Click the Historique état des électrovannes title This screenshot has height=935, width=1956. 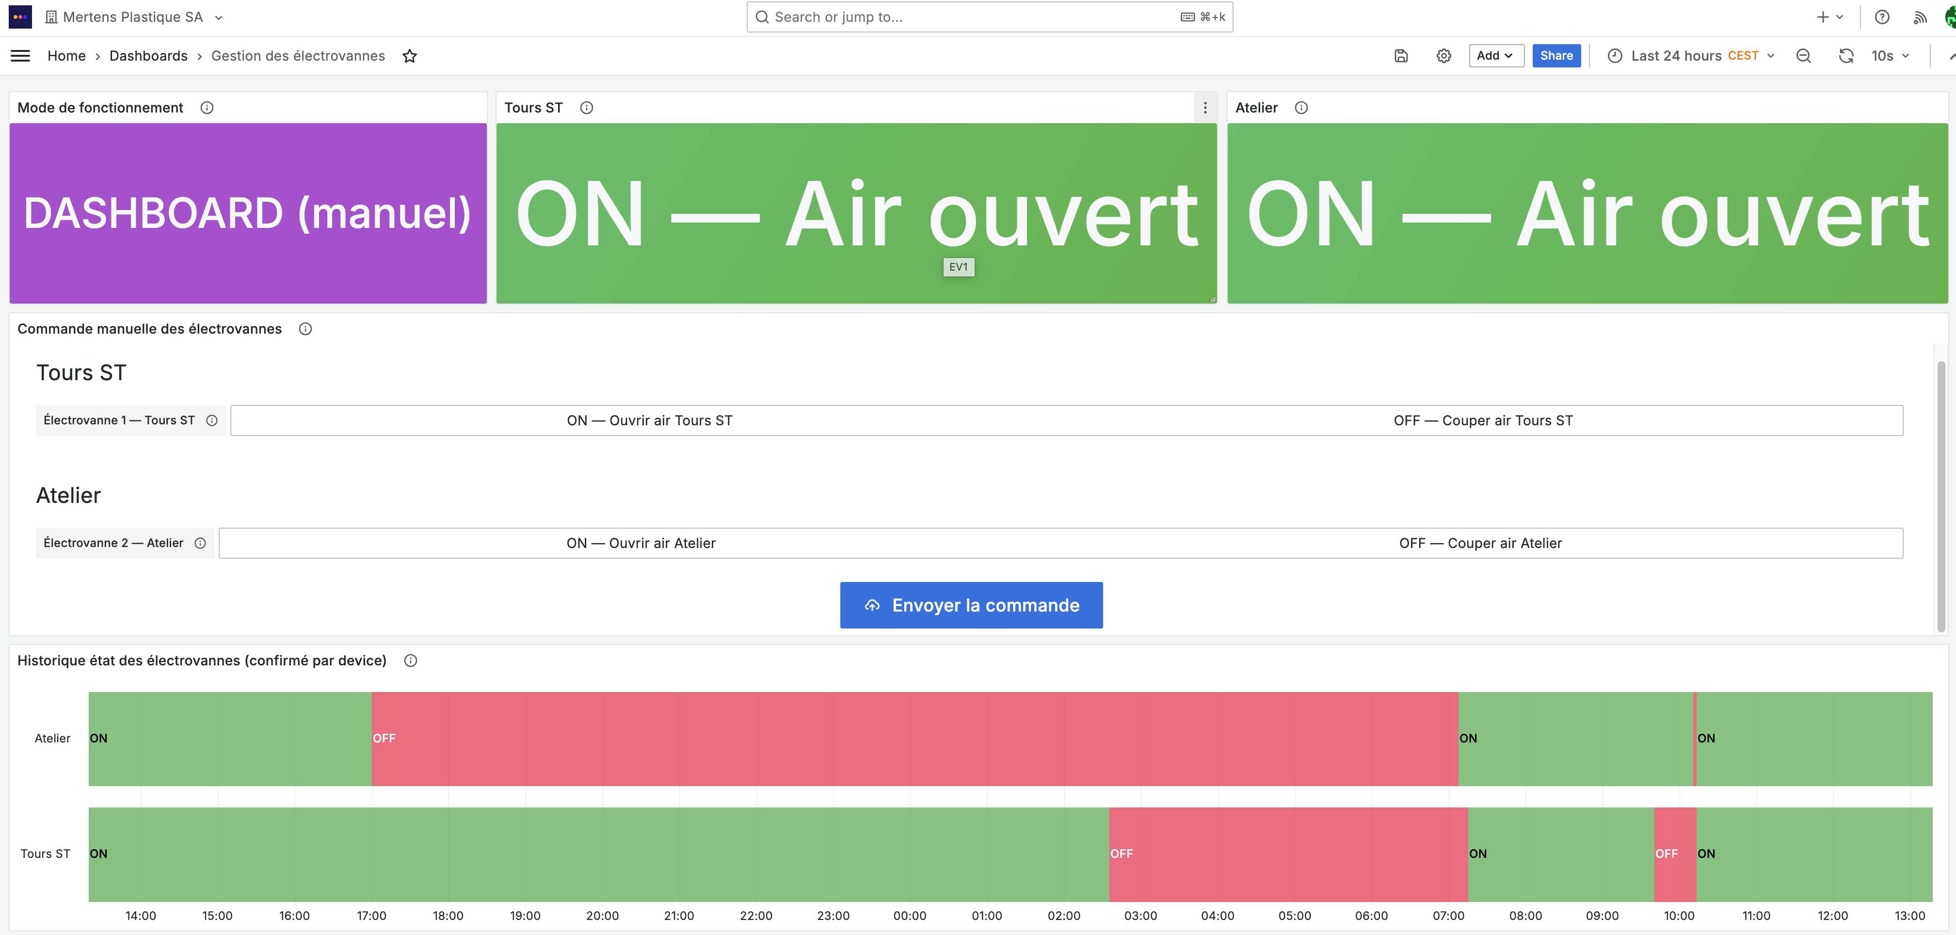(201, 661)
